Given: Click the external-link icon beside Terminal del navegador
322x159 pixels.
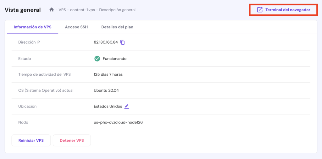Looking at the screenshot, I should 260,10.
